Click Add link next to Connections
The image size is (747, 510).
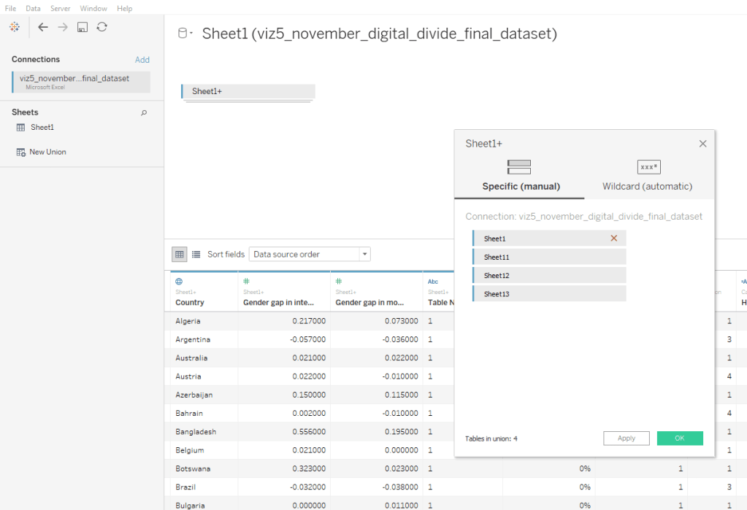click(x=142, y=60)
